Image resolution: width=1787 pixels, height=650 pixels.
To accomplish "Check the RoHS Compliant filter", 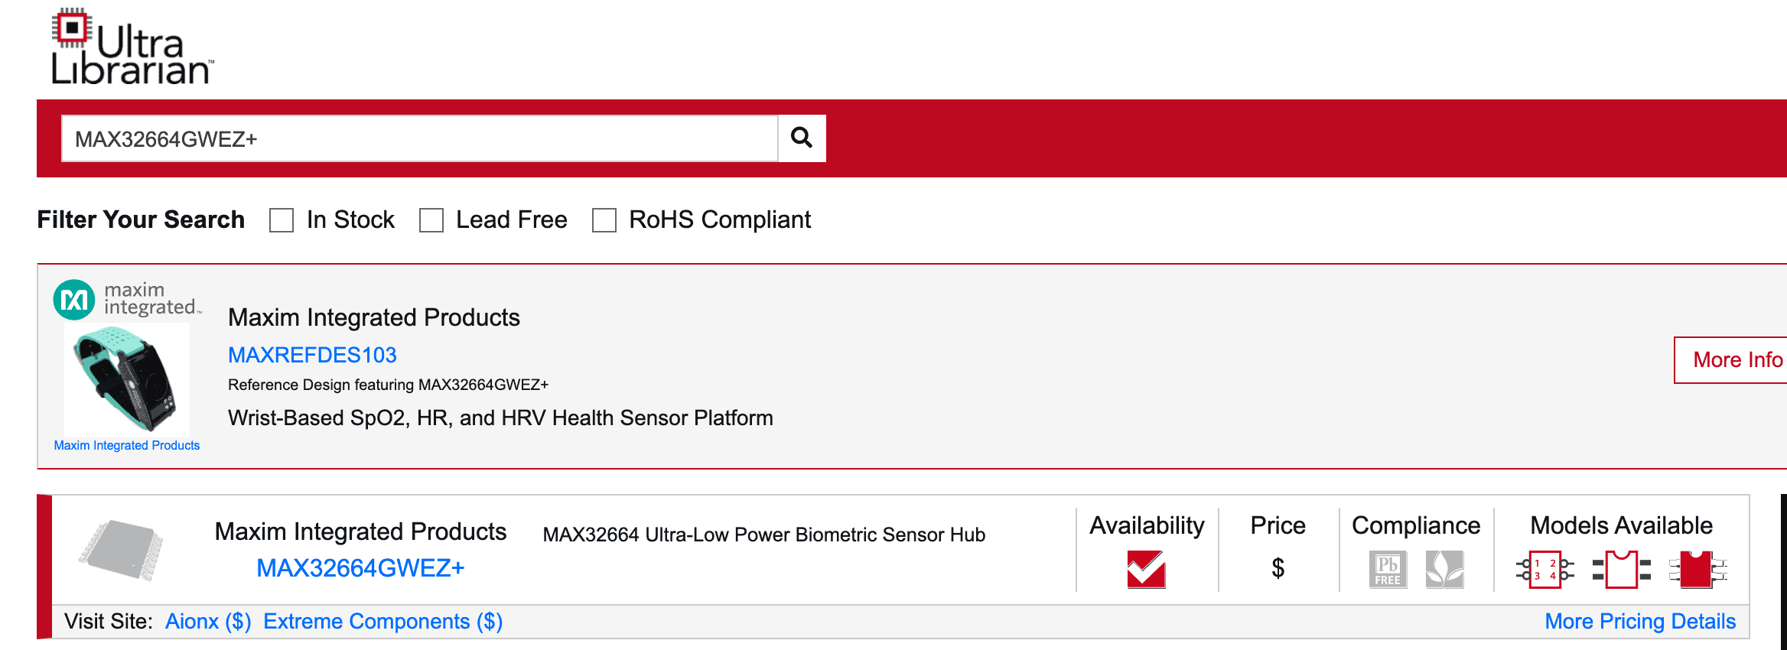I will [604, 220].
